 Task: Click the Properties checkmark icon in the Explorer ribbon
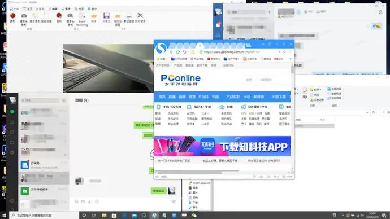coord(305,91)
